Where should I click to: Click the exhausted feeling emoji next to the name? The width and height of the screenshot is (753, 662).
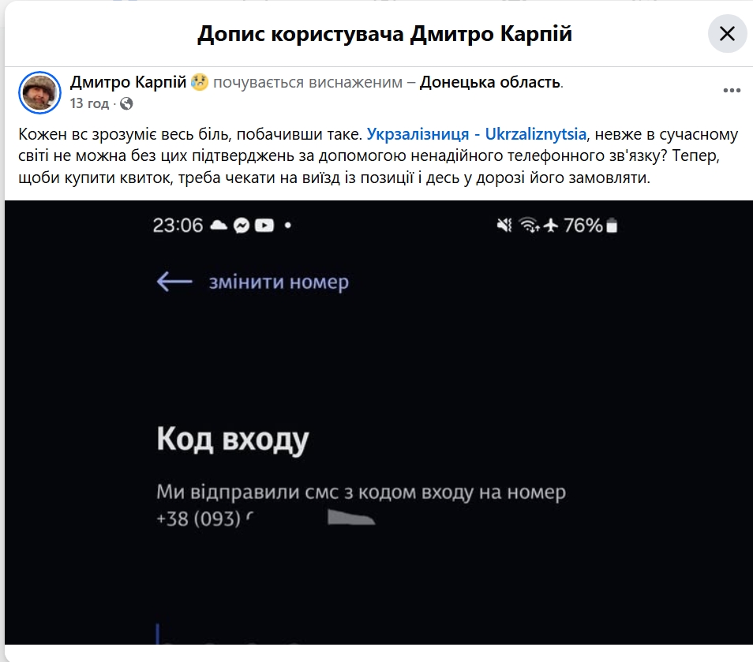200,82
